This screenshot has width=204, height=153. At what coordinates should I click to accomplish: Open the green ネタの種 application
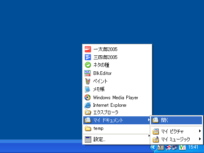pyautogui.click(x=117, y=65)
